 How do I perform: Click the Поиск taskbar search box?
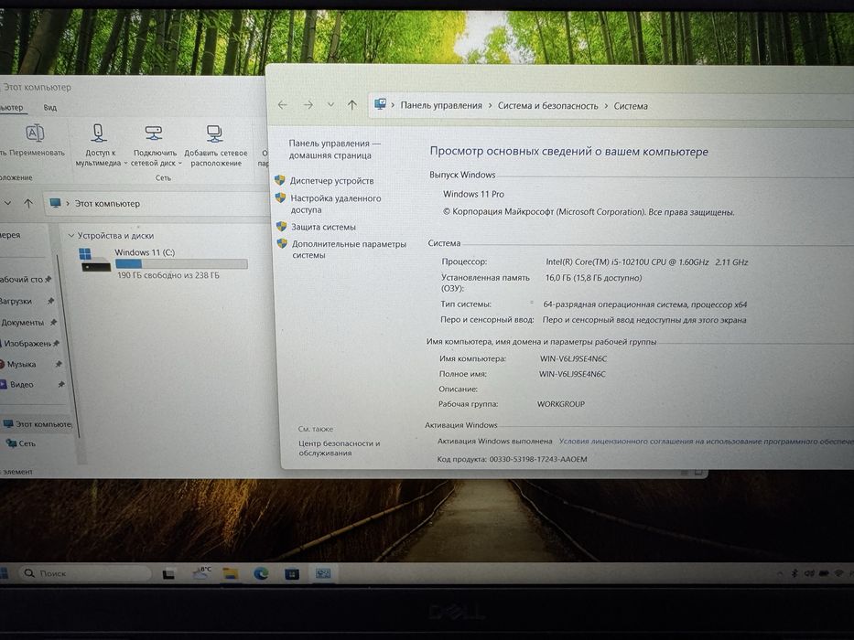(x=86, y=573)
